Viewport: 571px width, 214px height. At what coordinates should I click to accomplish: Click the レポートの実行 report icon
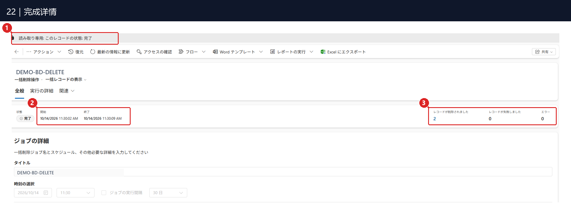pos(272,52)
